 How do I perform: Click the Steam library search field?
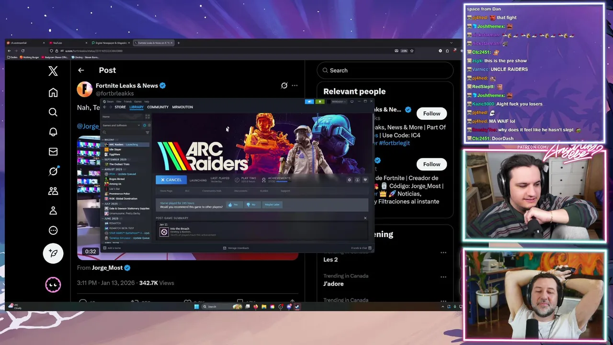click(x=123, y=132)
